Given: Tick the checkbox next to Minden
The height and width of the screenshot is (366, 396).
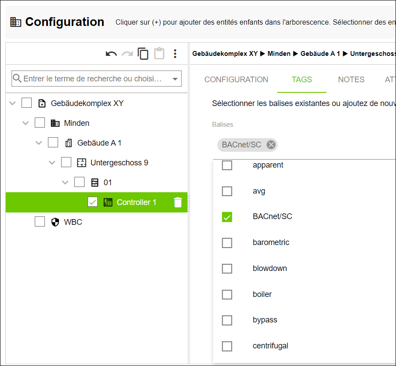Looking at the screenshot, I should click(x=40, y=123).
